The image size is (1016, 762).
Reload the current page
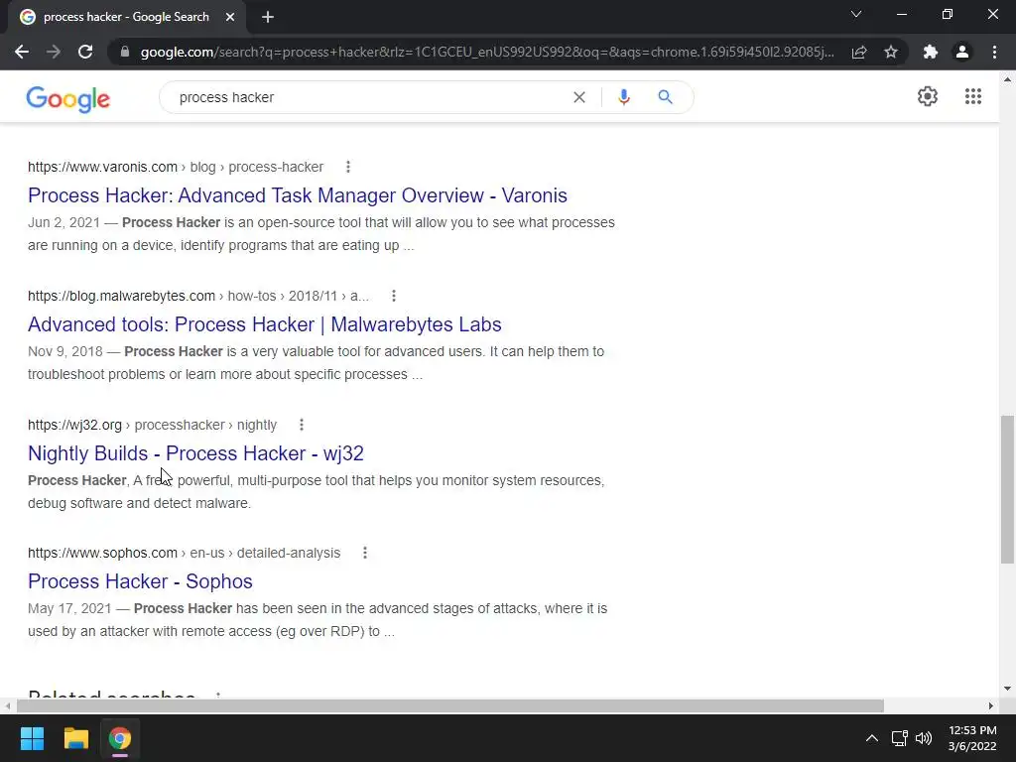coord(85,52)
